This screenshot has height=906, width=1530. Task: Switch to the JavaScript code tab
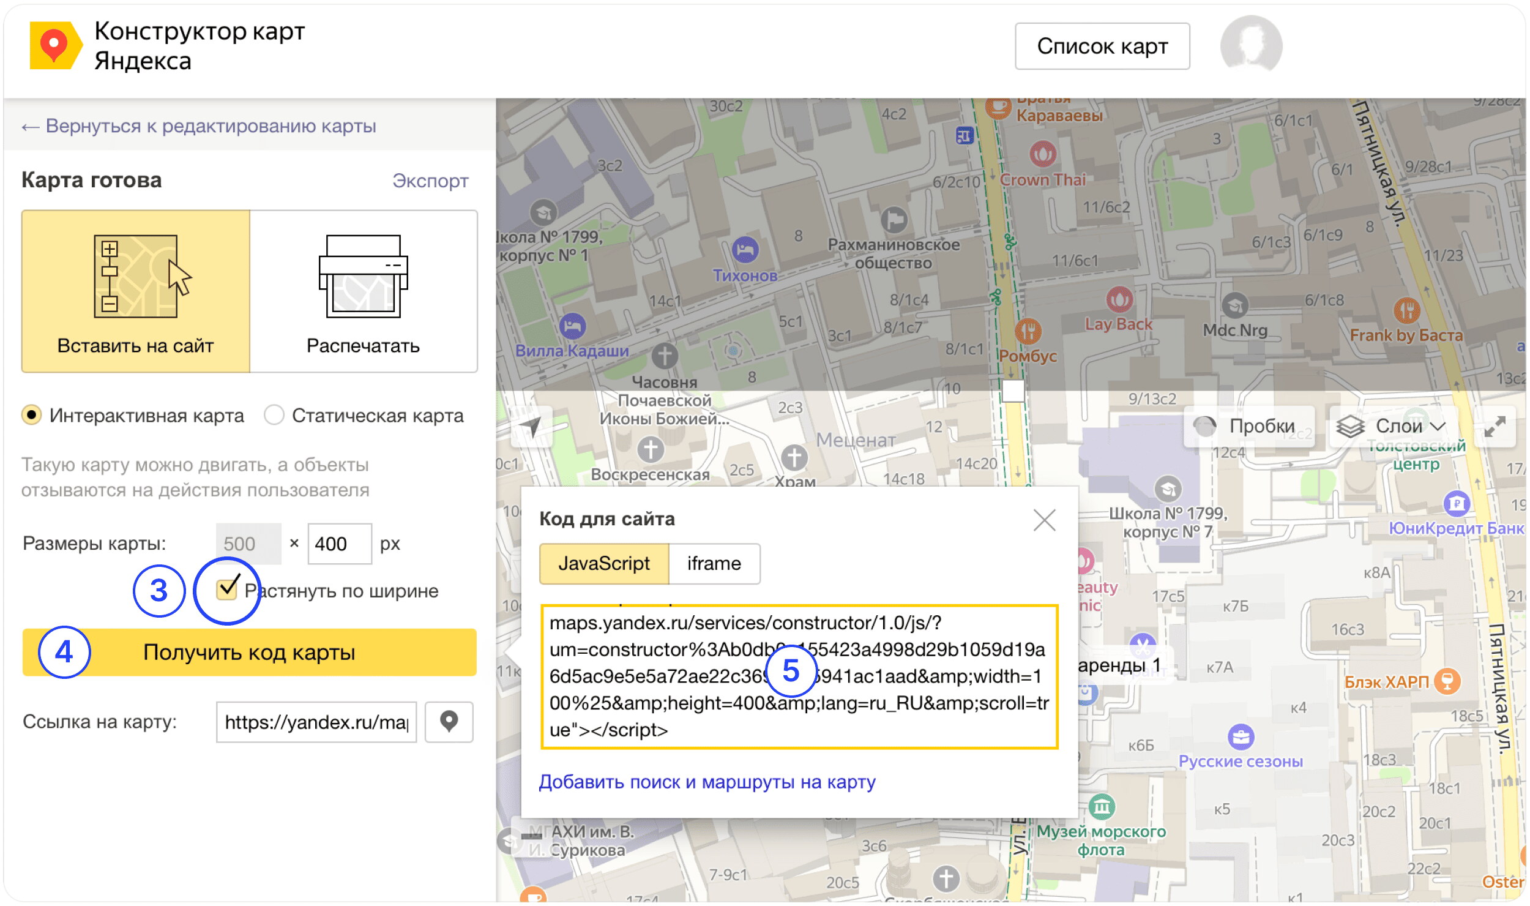tap(604, 563)
